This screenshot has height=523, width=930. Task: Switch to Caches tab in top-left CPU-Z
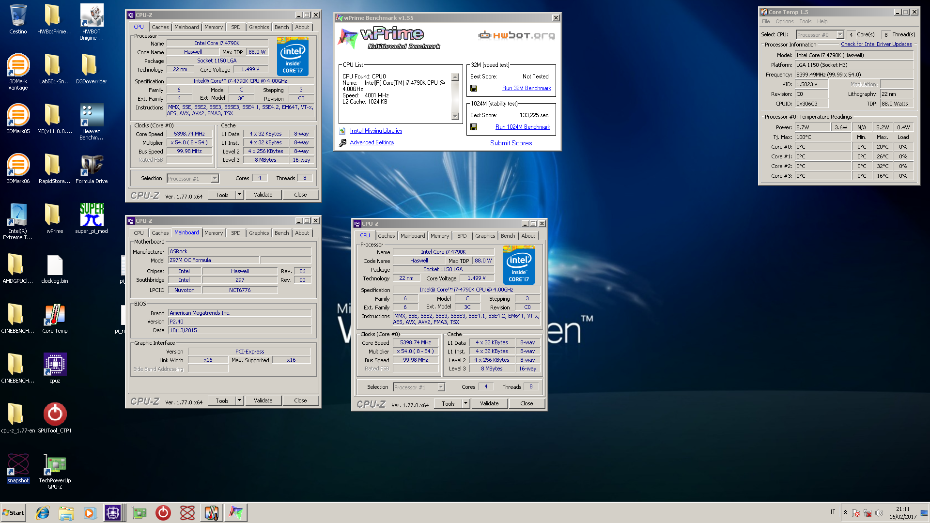coord(160,27)
